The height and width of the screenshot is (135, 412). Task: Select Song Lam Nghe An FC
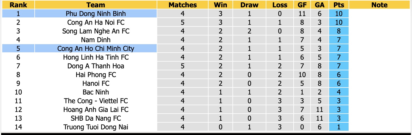point(96,31)
